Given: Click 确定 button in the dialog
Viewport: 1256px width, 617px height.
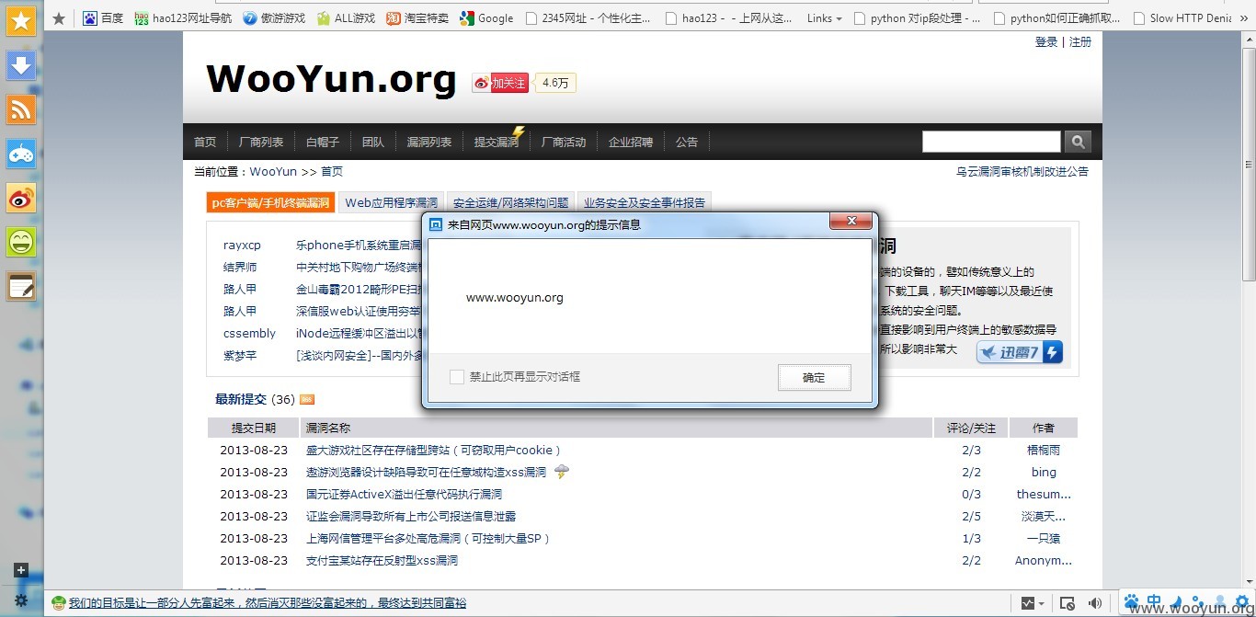Looking at the screenshot, I should pos(814,377).
